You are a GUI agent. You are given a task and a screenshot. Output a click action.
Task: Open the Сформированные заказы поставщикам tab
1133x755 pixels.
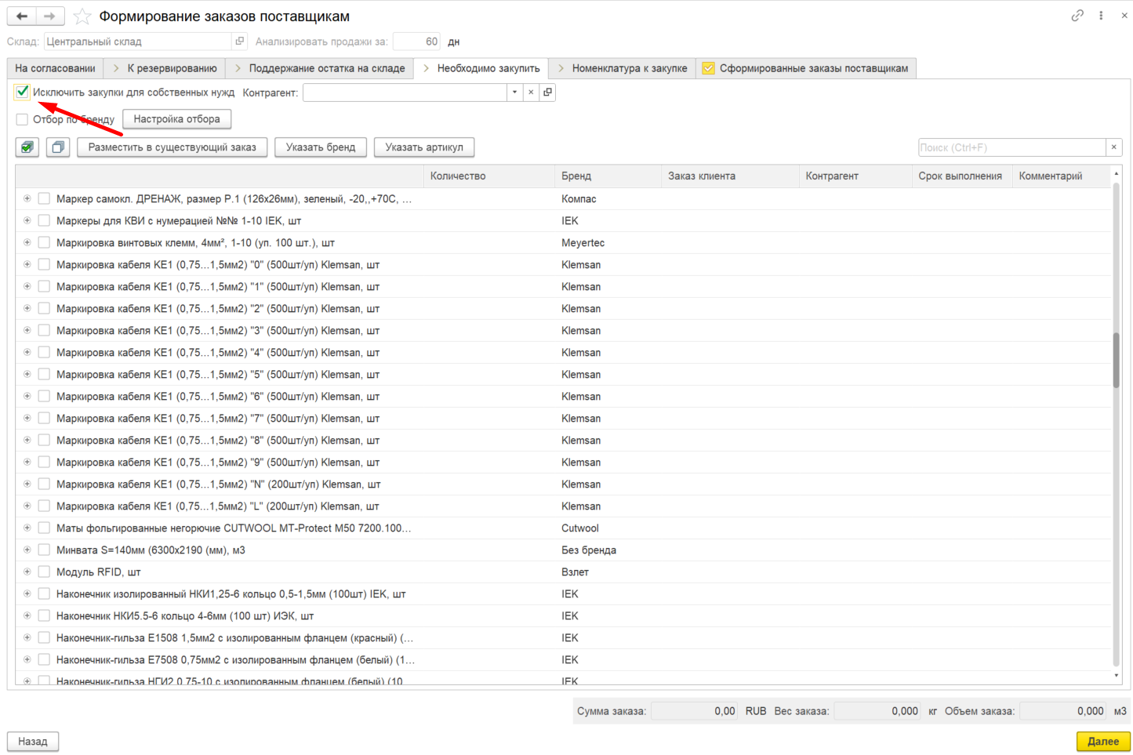(806, 68)
